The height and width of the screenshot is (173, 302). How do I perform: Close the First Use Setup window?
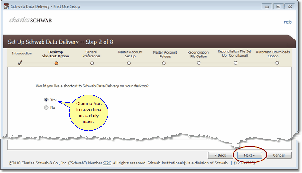click(x=290, y=6)
